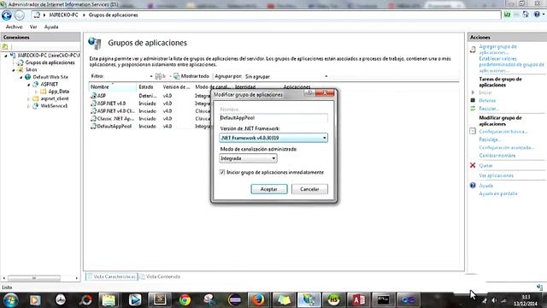The image size is (547, 308).
Task: Click the Ver aplicaciones link
Action: (496, 175)
